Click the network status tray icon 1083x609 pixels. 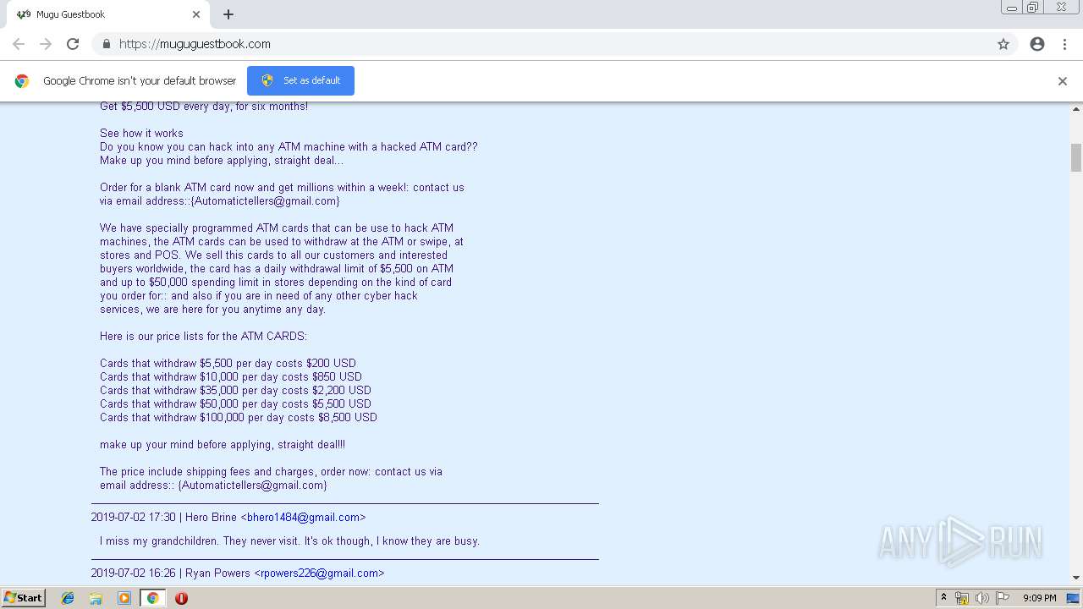(x=962, y=598)
